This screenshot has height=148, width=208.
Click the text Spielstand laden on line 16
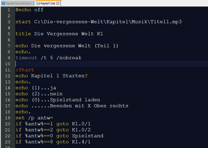point(75,100)
